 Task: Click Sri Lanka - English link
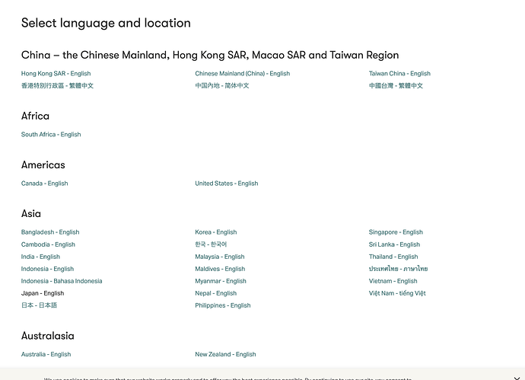394,244
